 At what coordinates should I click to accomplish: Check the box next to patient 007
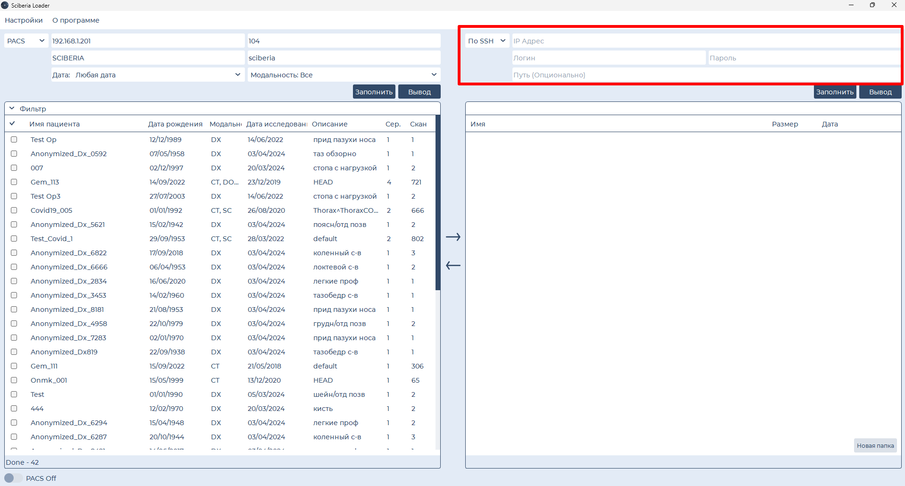[x=14, y=168]
